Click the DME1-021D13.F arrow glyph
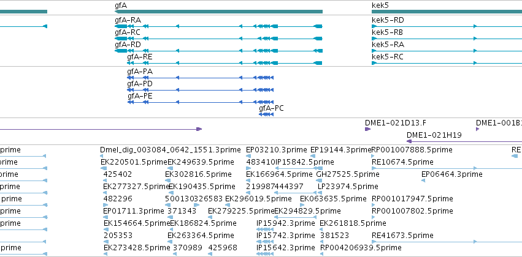Image resolution: width=522 pixels, height=257 pixels. tap(367, 129)
